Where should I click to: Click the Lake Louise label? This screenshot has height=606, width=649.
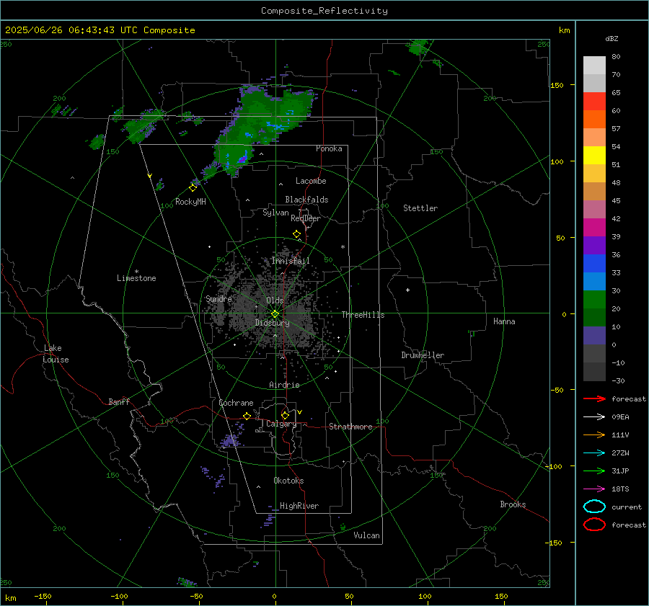(x=56, y=354)
